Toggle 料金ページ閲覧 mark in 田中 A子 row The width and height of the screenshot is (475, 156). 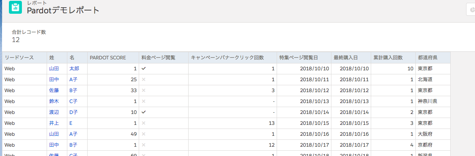[144, 79]
